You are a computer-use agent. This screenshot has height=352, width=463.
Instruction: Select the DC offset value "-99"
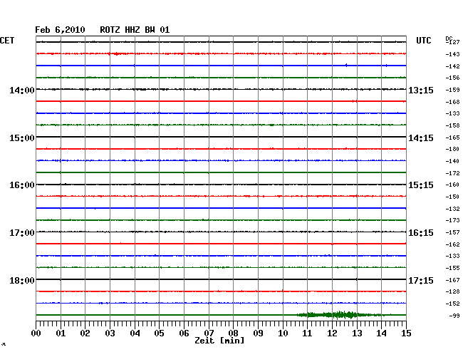point(454,316)
